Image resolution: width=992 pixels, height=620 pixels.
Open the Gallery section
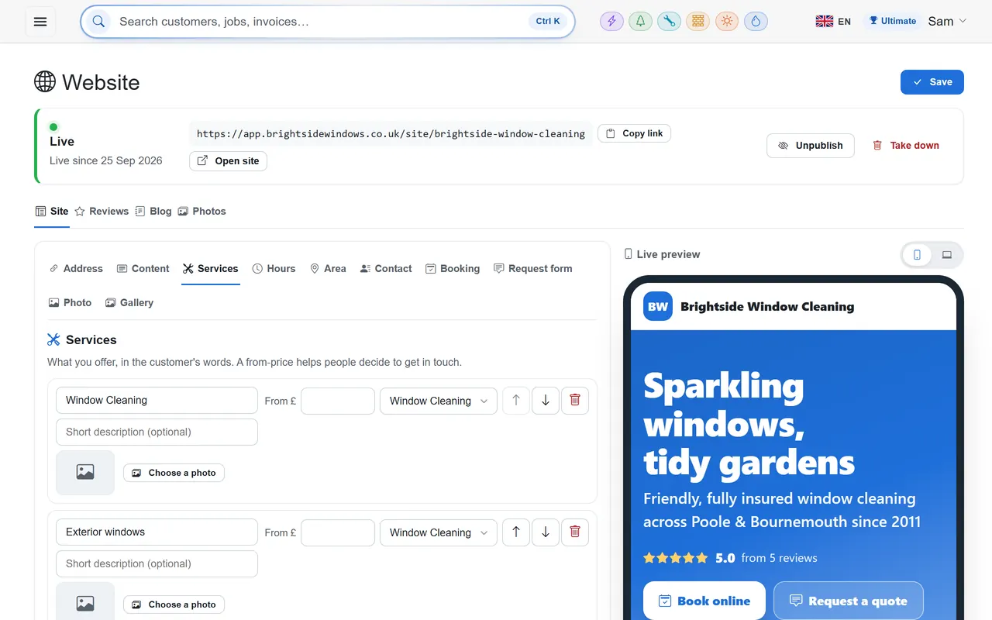pyautogui.click(x=129, y=302)
